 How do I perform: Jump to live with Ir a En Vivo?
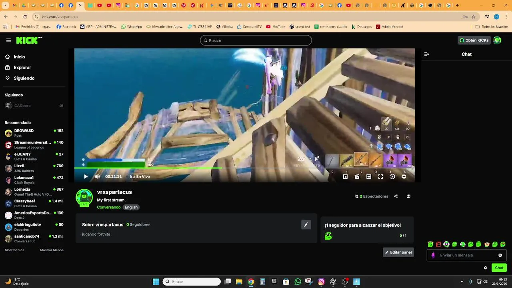pyautogui.click(x=140, y=176)
